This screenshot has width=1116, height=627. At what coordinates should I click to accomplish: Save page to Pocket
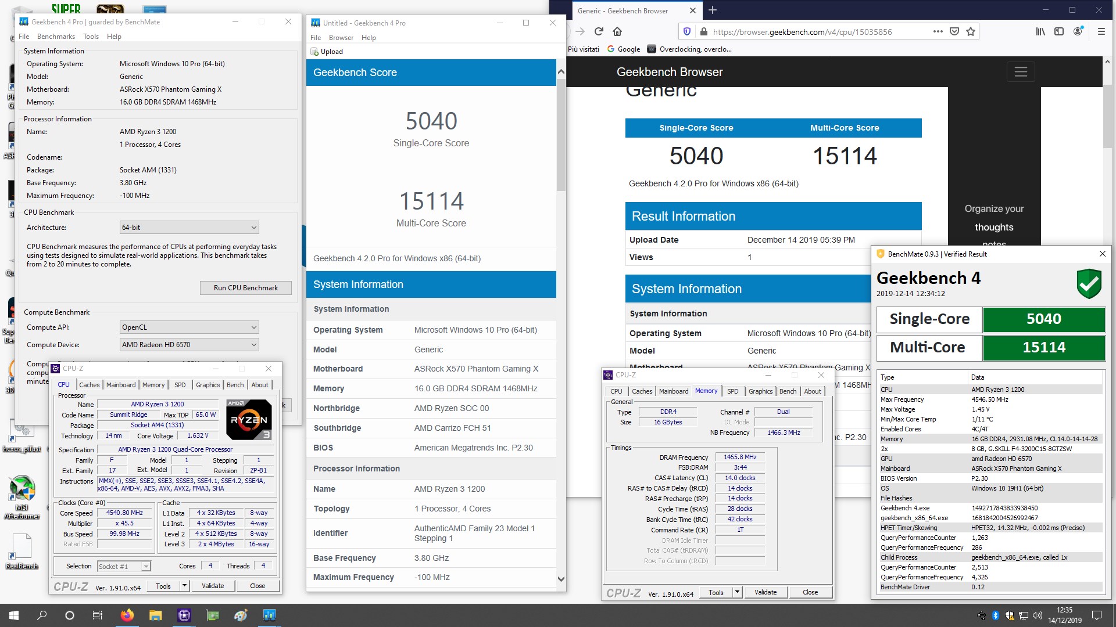pyautogui.click(x=954, y=31)
